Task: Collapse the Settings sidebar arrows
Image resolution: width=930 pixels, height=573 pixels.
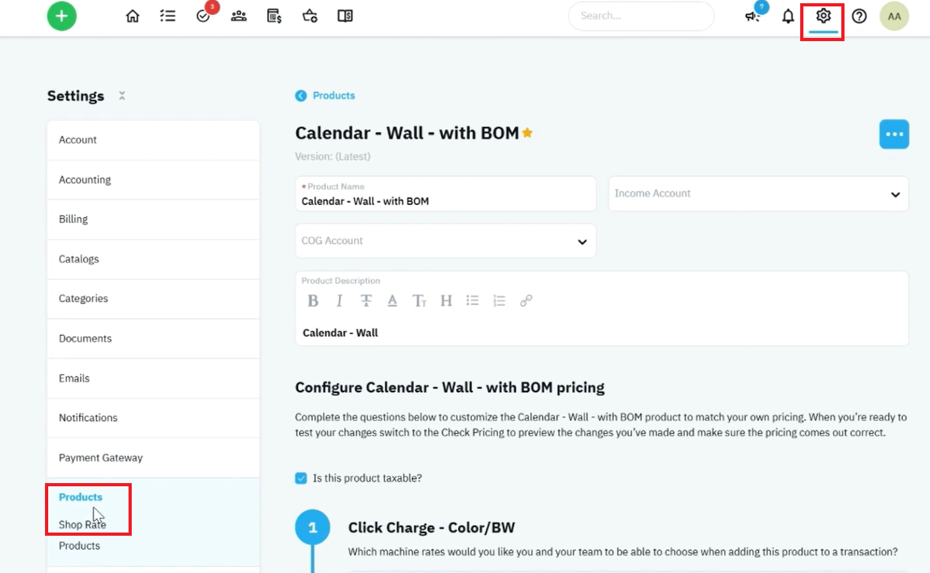Action: [x=122, y=96]
